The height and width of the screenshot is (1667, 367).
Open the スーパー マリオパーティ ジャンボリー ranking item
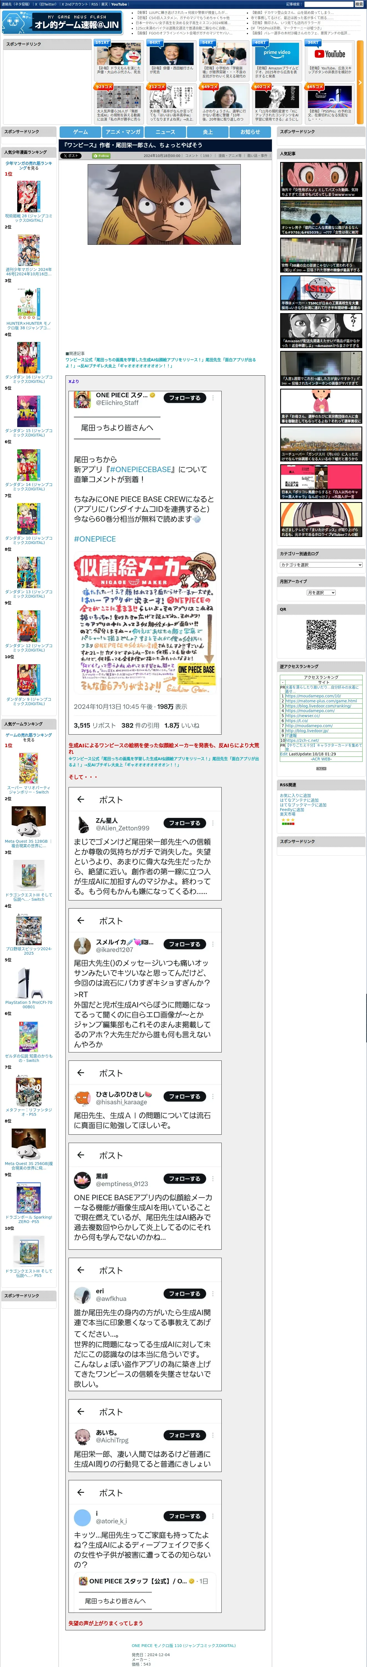(x=28, y=773)
